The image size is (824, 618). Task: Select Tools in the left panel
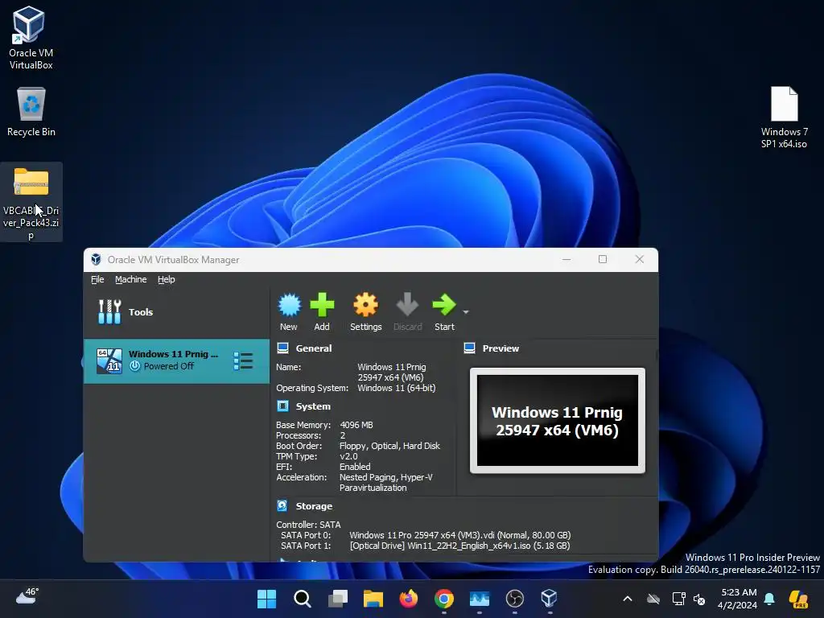click(x=176, y=312)
